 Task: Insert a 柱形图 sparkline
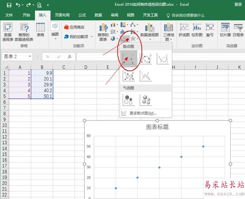pyautogui.click(x=197, y=30)
